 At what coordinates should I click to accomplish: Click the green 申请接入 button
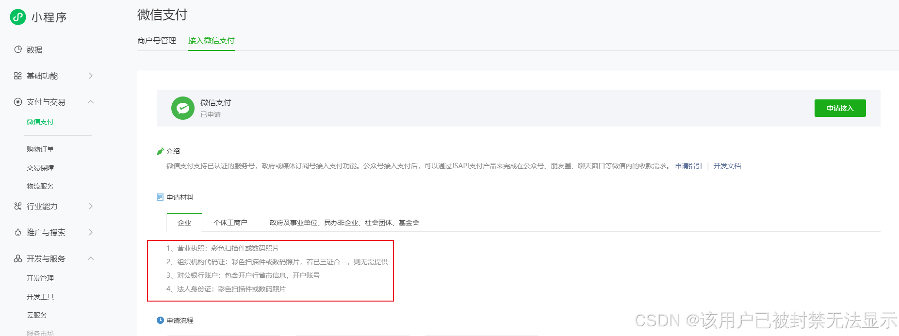tap(840, 108)
